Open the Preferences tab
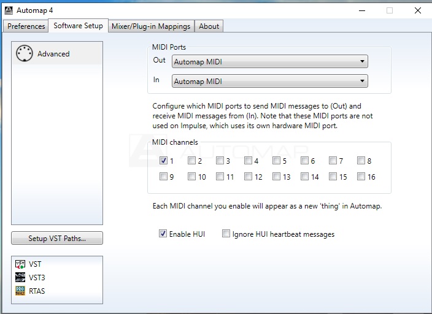Viewport: 432px width, 314px height. [26, 26]
